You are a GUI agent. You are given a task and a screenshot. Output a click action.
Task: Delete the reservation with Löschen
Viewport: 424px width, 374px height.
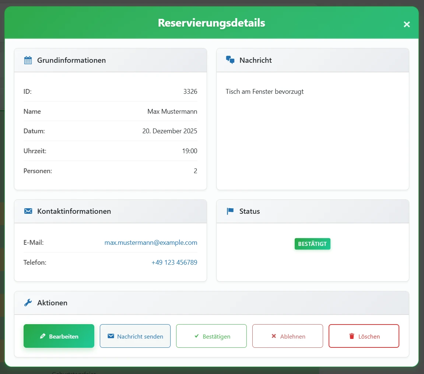click(x=364, y=336)
